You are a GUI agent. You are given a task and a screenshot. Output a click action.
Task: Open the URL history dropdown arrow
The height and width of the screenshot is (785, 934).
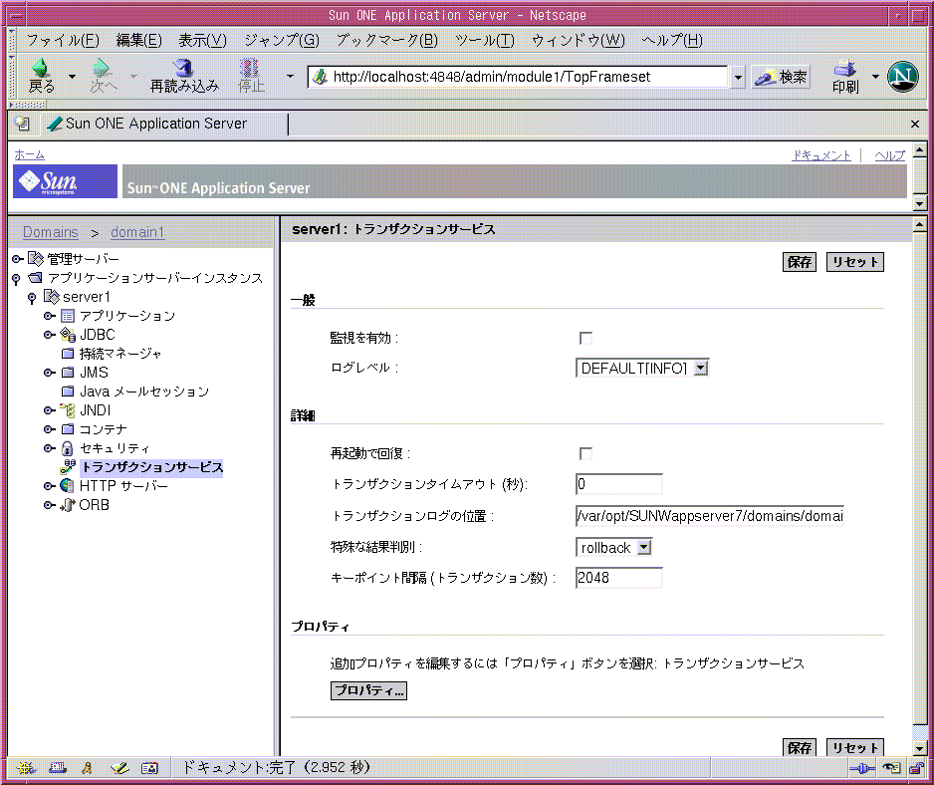tap(738, 78)
